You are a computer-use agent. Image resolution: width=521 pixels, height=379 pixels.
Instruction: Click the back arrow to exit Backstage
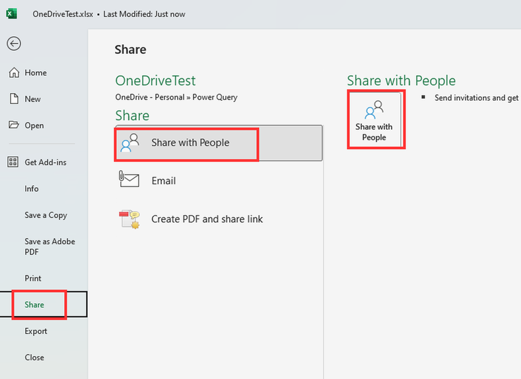(x=14, y=44)
